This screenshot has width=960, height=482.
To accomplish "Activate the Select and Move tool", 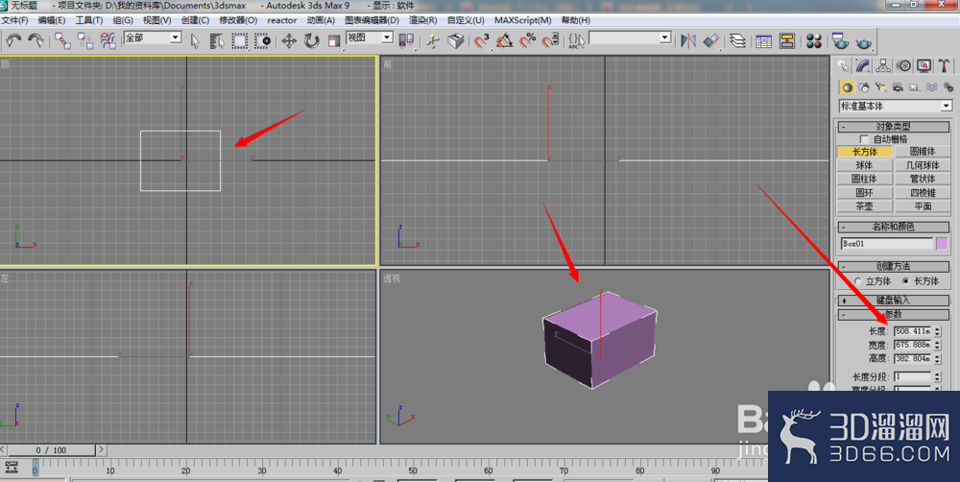I will [x=288, y=41].
